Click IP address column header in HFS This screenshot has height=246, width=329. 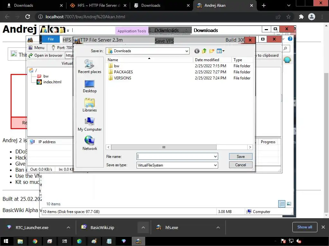[x=47, y=142]
